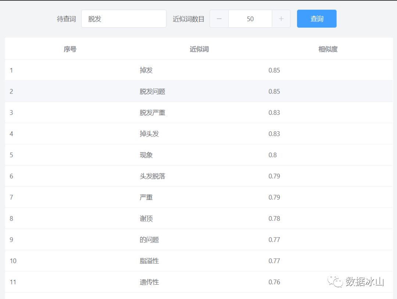Select 遗传性 in row 11

click(x=149, y=282)
